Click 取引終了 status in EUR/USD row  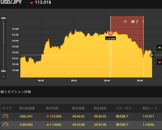click(122, 125)
